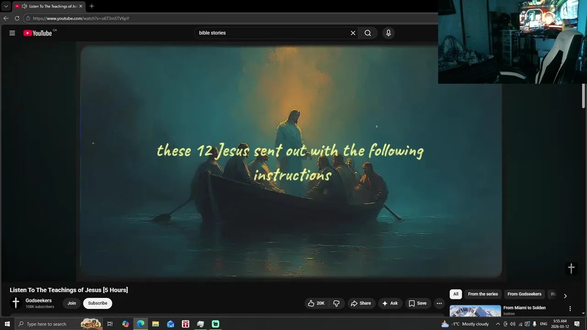Viewport: 587px width, 330px height.
Task: Open the system tray microphone icon
Action: (535, 324)
